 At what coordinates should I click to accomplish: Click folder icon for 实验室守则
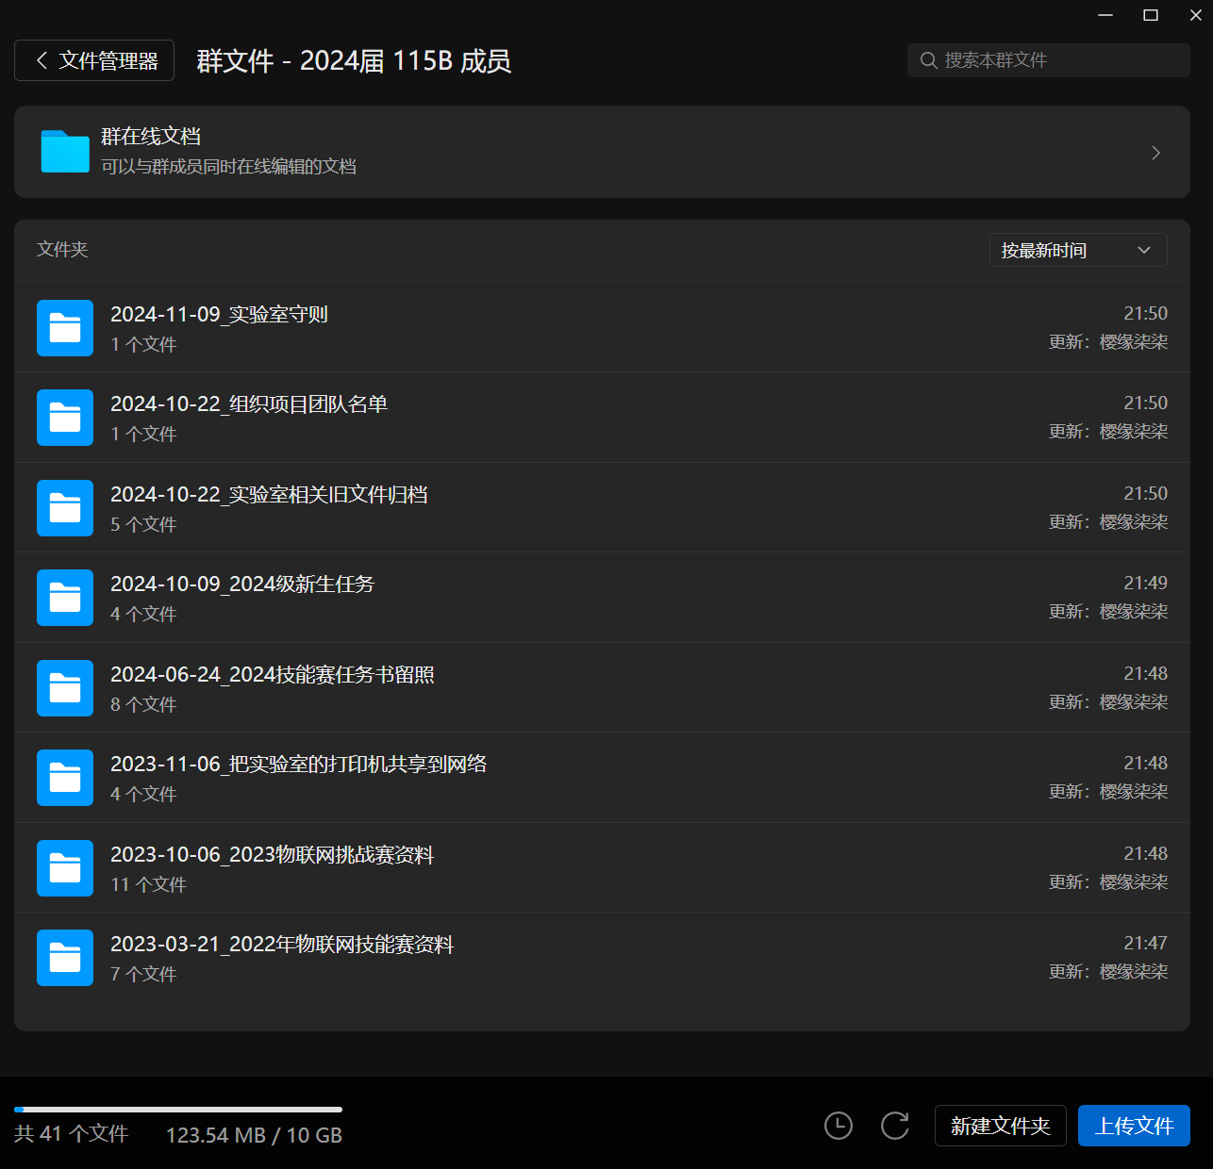pos(65,328)
